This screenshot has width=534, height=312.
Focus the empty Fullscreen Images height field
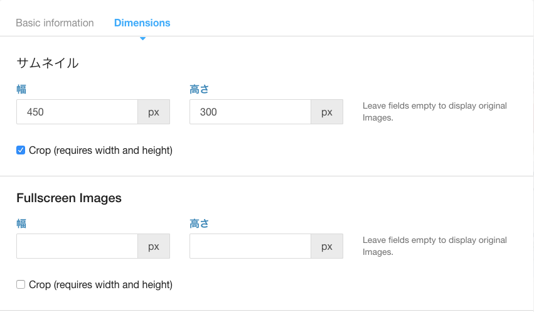click(250, 246)
